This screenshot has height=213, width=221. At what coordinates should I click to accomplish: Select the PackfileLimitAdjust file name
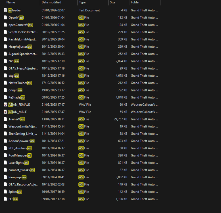(x=23, y=39)
